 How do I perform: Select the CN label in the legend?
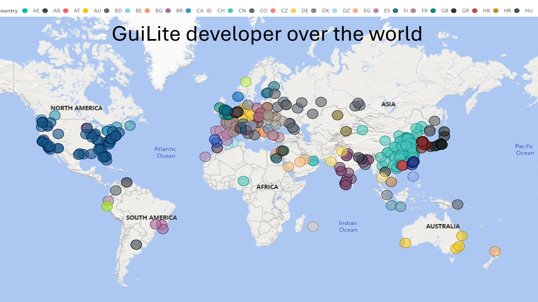(x=243, y=10)
